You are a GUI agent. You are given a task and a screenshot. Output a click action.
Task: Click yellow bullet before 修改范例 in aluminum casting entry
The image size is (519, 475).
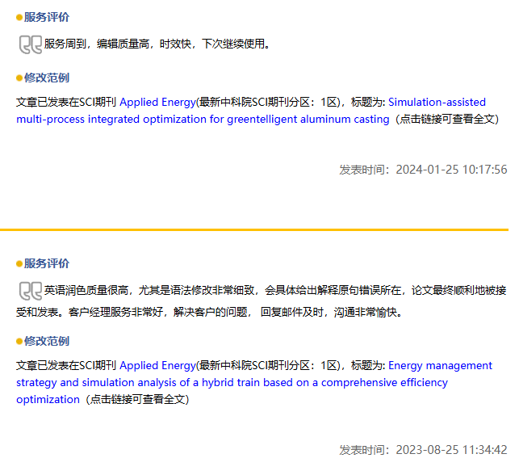tap(19, 78)
